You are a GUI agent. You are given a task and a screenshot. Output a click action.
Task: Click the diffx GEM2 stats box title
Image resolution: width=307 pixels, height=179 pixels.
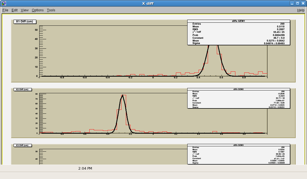point(238,89)
